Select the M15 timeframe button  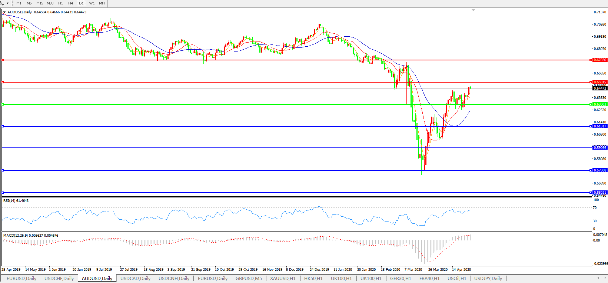tap(40, 3)
